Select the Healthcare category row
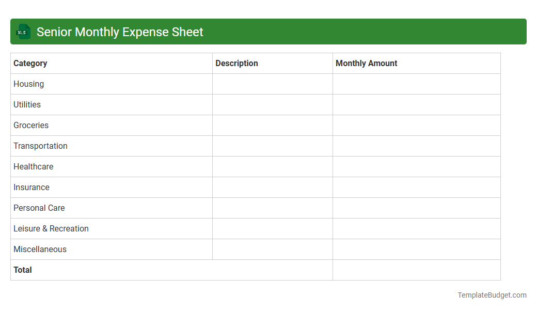 (33, 166)
